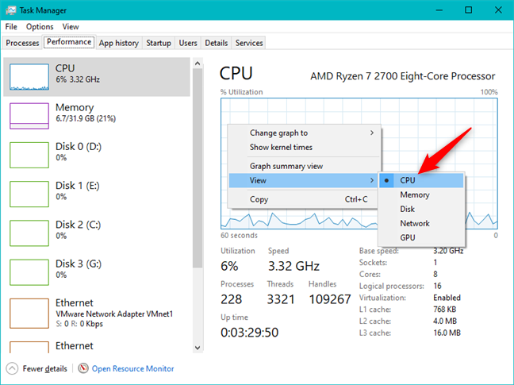Click the up time value 0:03:29:50

click(x=249, y=332)
